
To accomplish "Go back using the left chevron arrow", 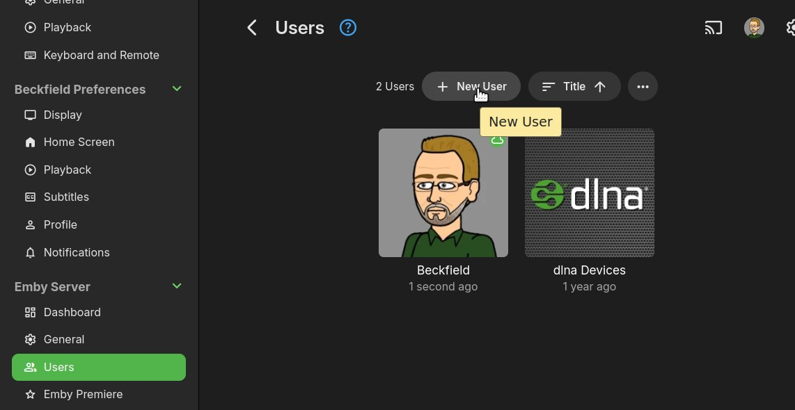I will click(252, 27).
